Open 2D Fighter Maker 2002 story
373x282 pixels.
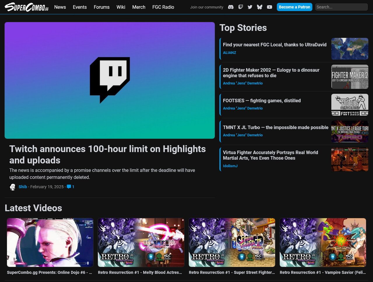pos(271,73)
